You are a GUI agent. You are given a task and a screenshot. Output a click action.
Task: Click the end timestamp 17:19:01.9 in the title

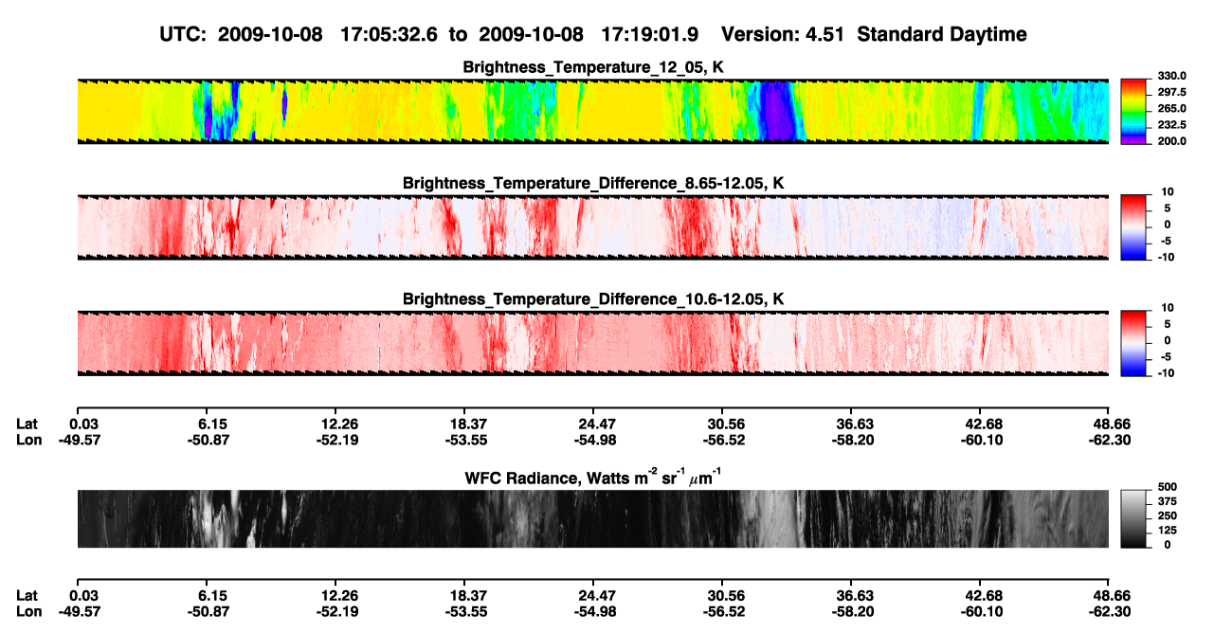[650, 34]
